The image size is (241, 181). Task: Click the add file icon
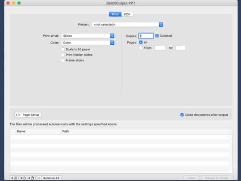coord(23,178)
